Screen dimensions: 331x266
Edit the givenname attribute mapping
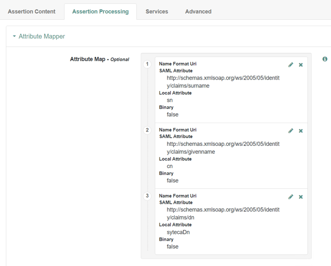(x=290, y=131)
